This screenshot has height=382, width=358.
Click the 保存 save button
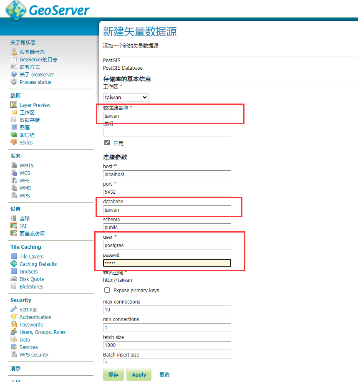[x=113, y=374]
